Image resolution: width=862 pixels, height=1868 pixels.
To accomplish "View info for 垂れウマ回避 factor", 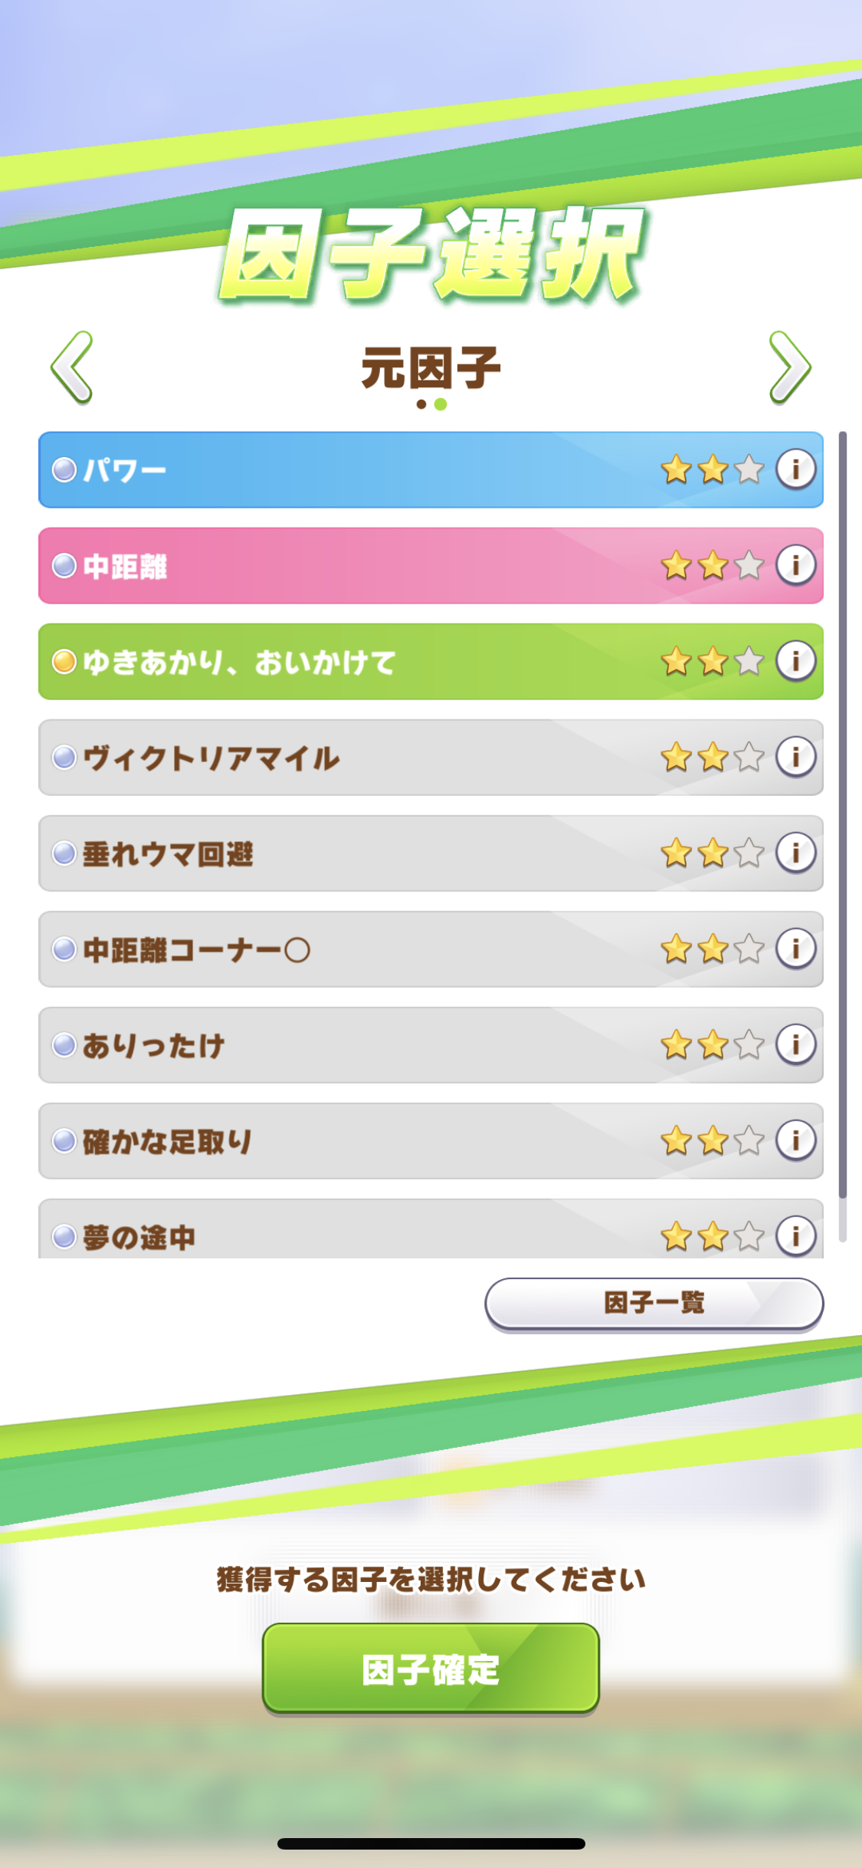I will 795,853.
